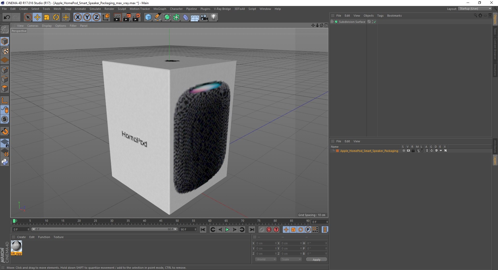Switch to Layers side tab
Image resolution: width=498 pixels, height=270 pixels.
[495, 160]
